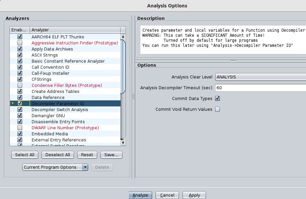Click Select All analyzers button
This screenshot has width=306, height=199.
25,155
